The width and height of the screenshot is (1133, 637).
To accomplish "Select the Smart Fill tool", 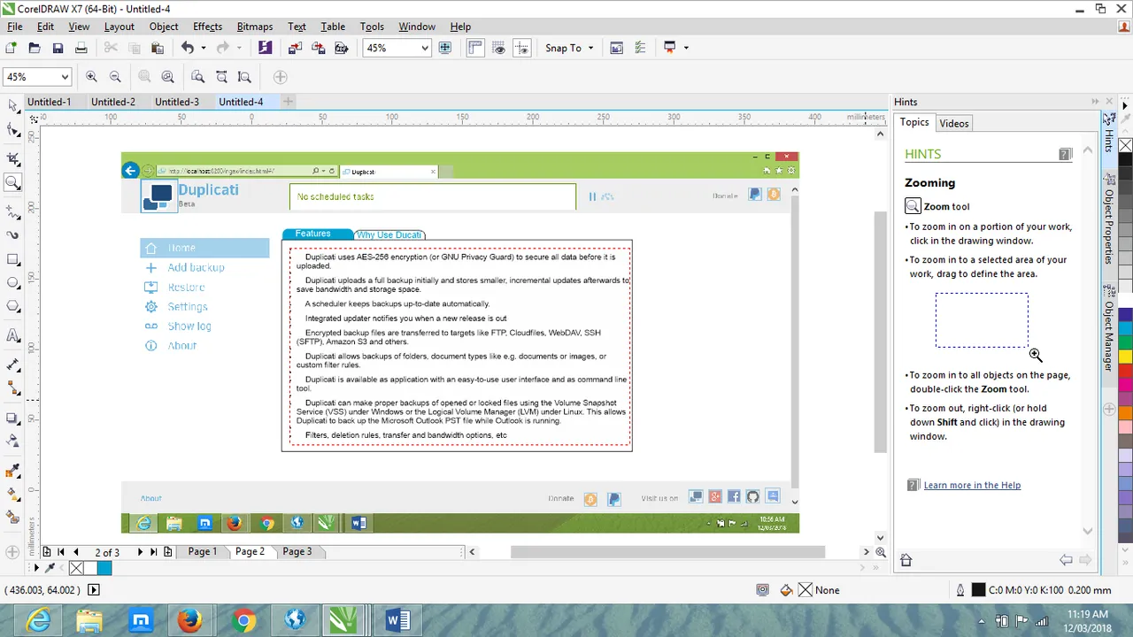I will tap(12, 518).
